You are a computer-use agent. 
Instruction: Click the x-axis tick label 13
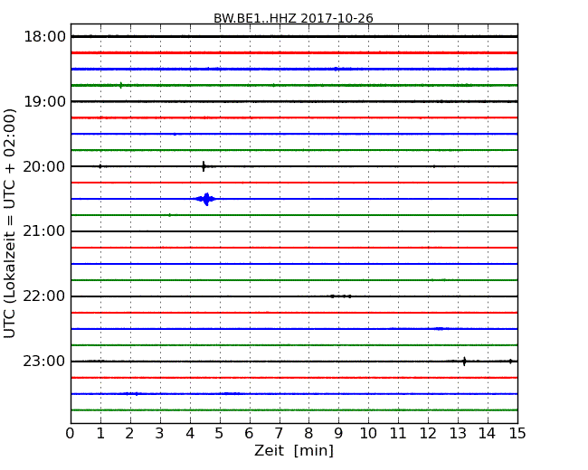458,433
